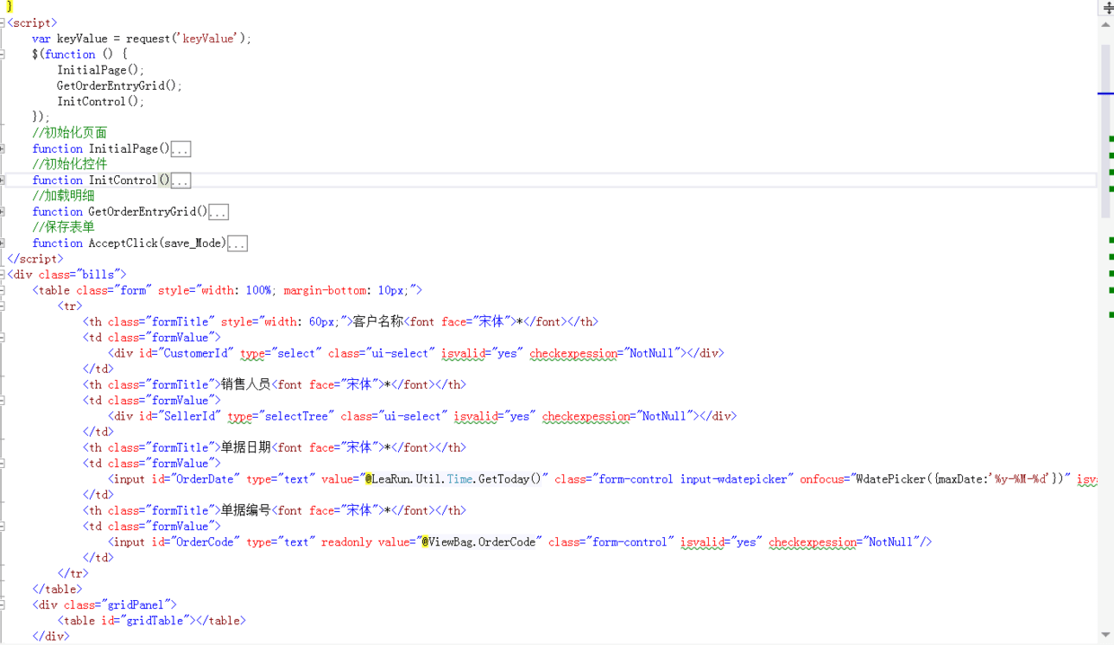Click the blue caret marker on the scrollbar

(1106, 93)
